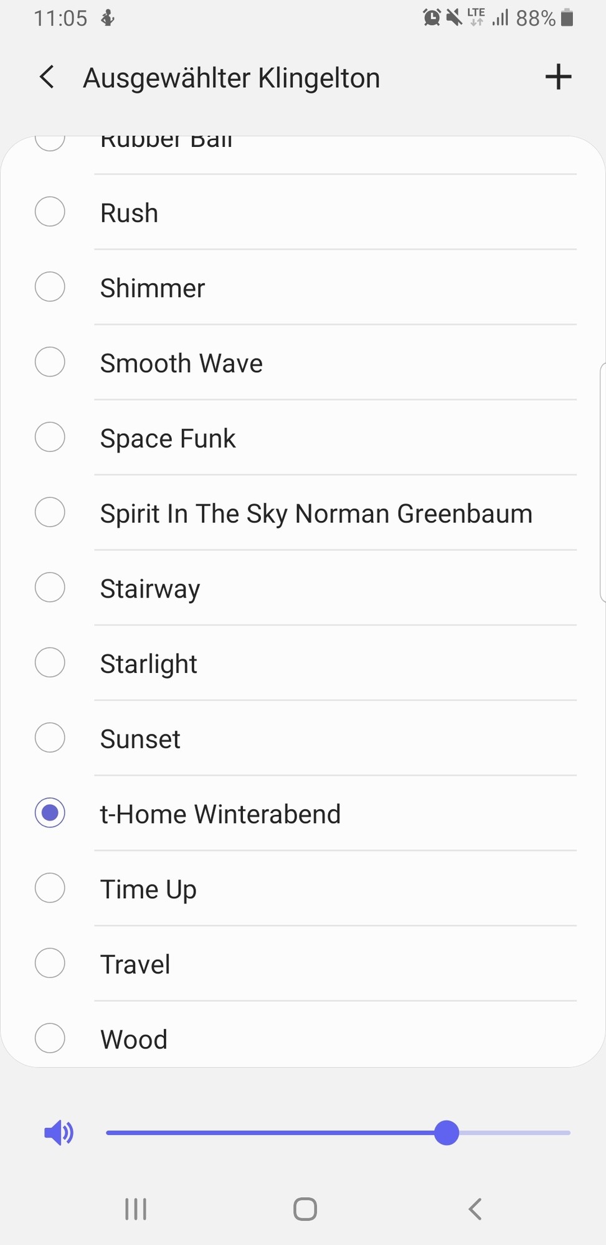Select the Time Up ringtone
Image resolution: width=606 pixels, height=1245 pixels.
pyautogui.click(x=303, y=888)
